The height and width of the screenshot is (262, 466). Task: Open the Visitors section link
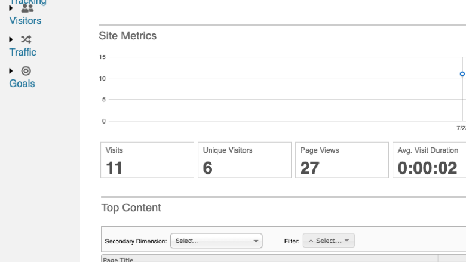(25, 20)
